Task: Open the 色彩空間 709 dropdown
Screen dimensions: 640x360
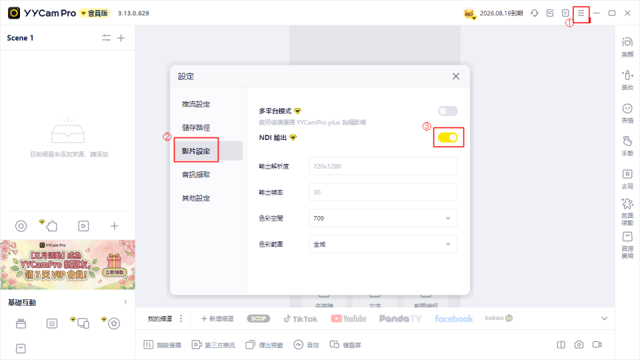Action: click(x=383, y=218)
